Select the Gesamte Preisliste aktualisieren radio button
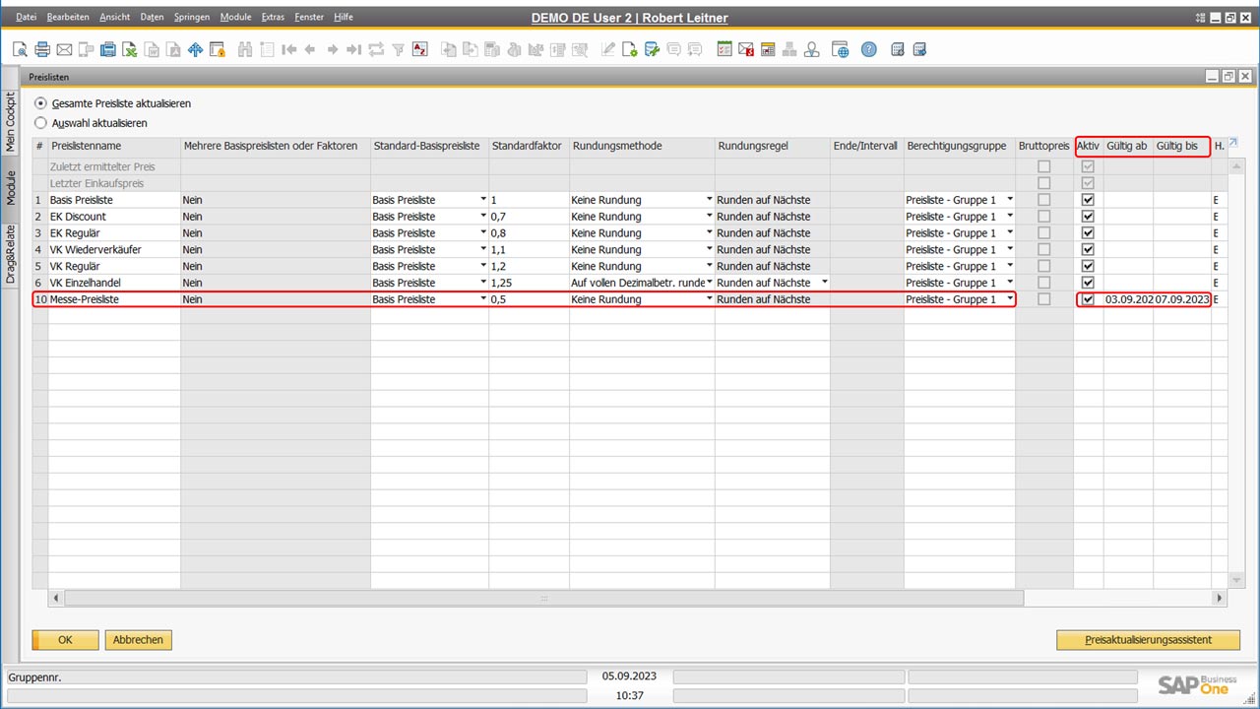Screen dimensions: 1260x709 [40, 103]
